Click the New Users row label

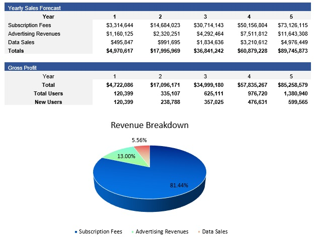click(48, 102)
